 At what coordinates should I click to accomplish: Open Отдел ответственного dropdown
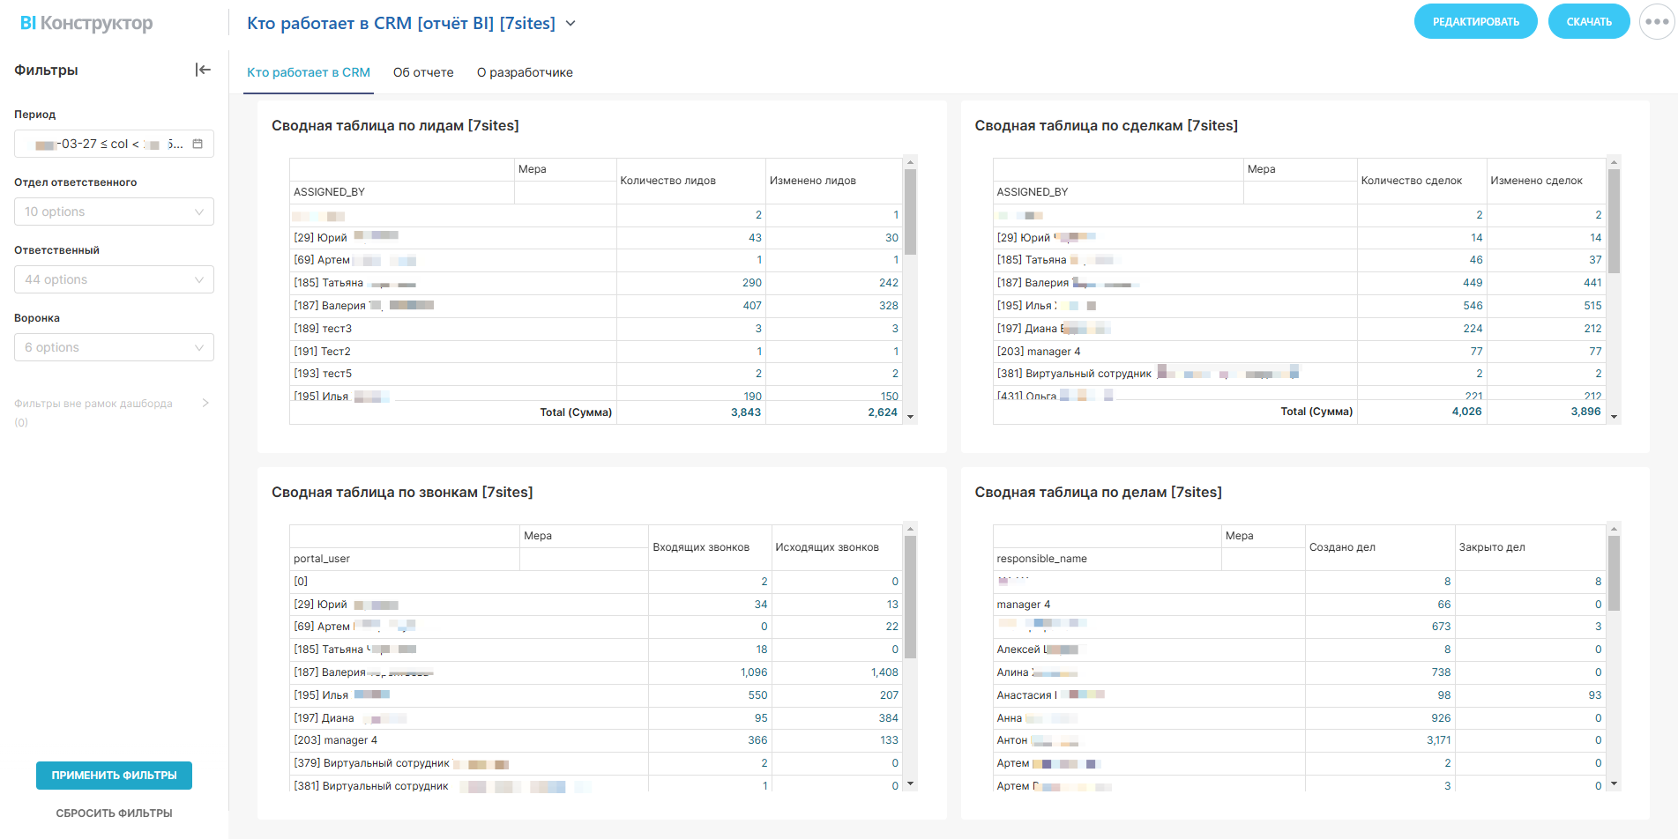pos(114,212)
